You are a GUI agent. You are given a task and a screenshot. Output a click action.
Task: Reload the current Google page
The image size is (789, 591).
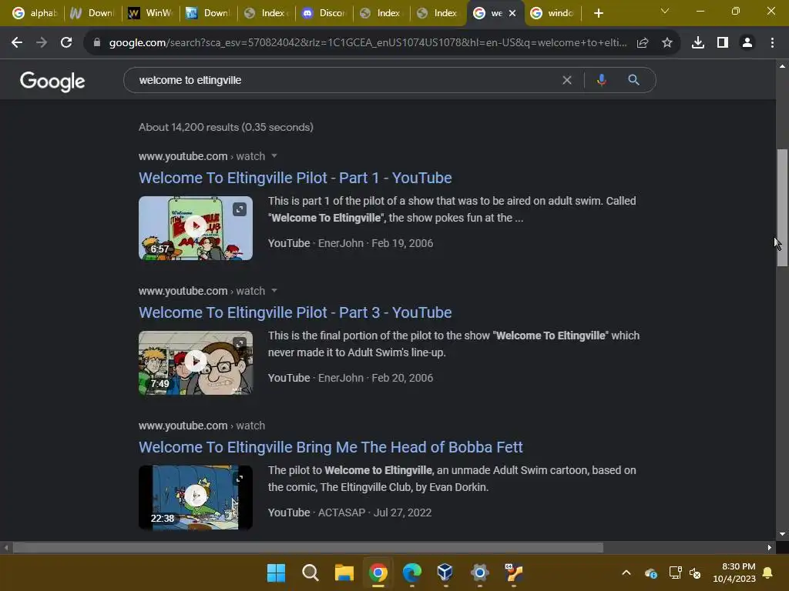66,43
